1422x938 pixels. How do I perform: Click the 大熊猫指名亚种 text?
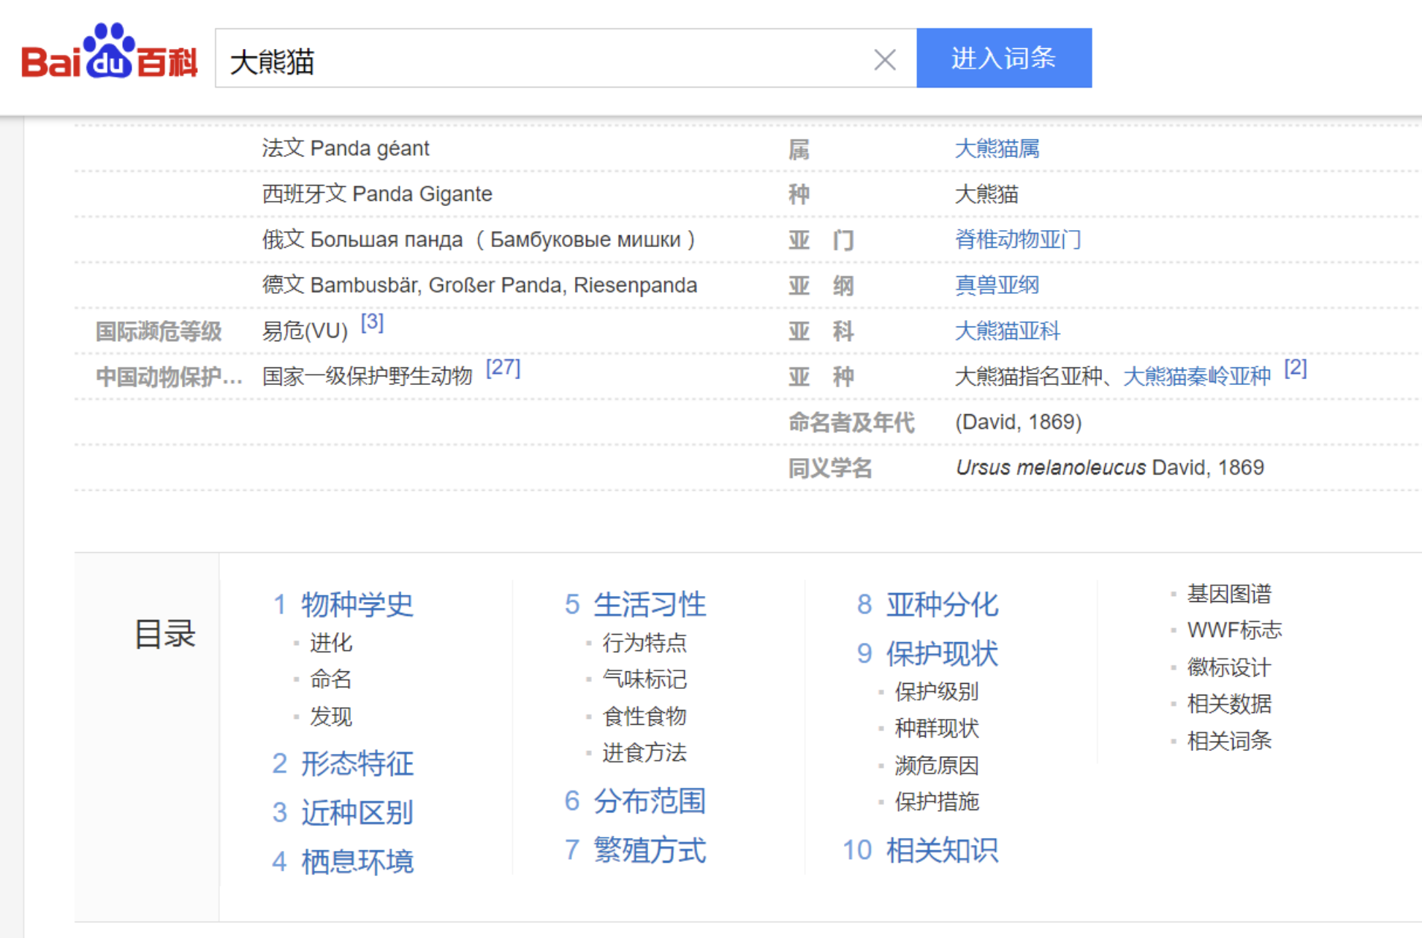pos(1029,376)
